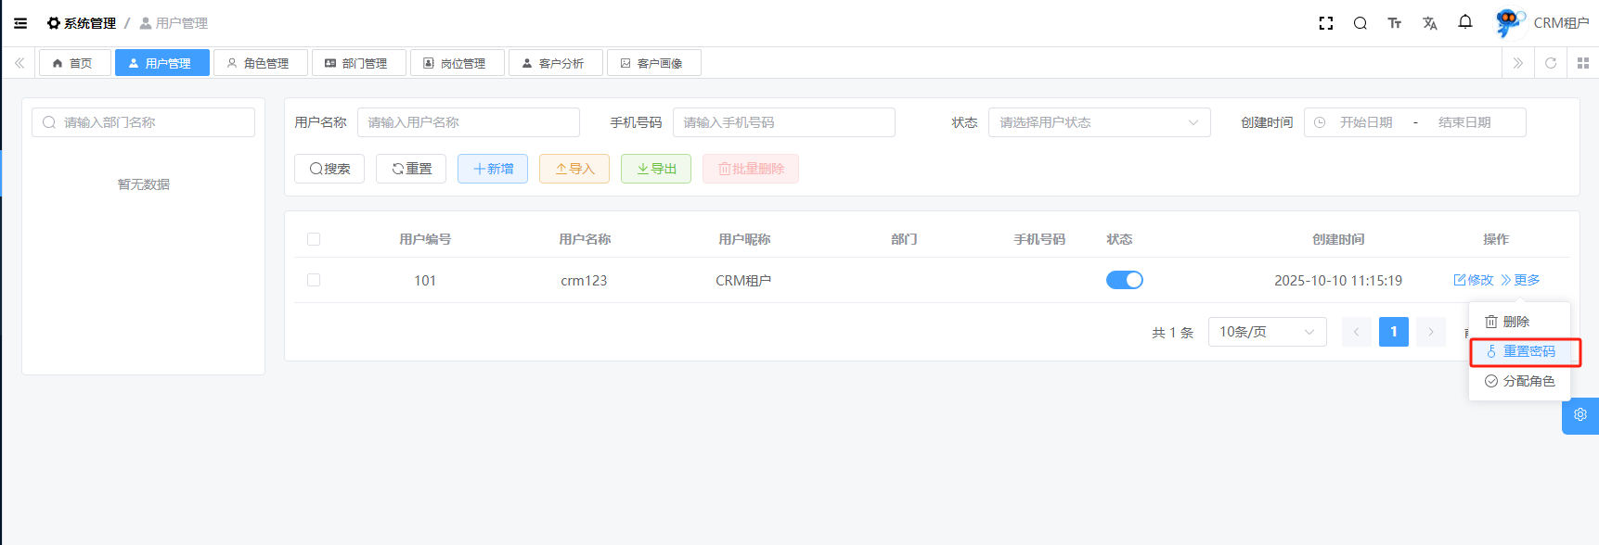
Task: Expand the 更多 actions menu in the row
Action: [x=1520, y=280]
